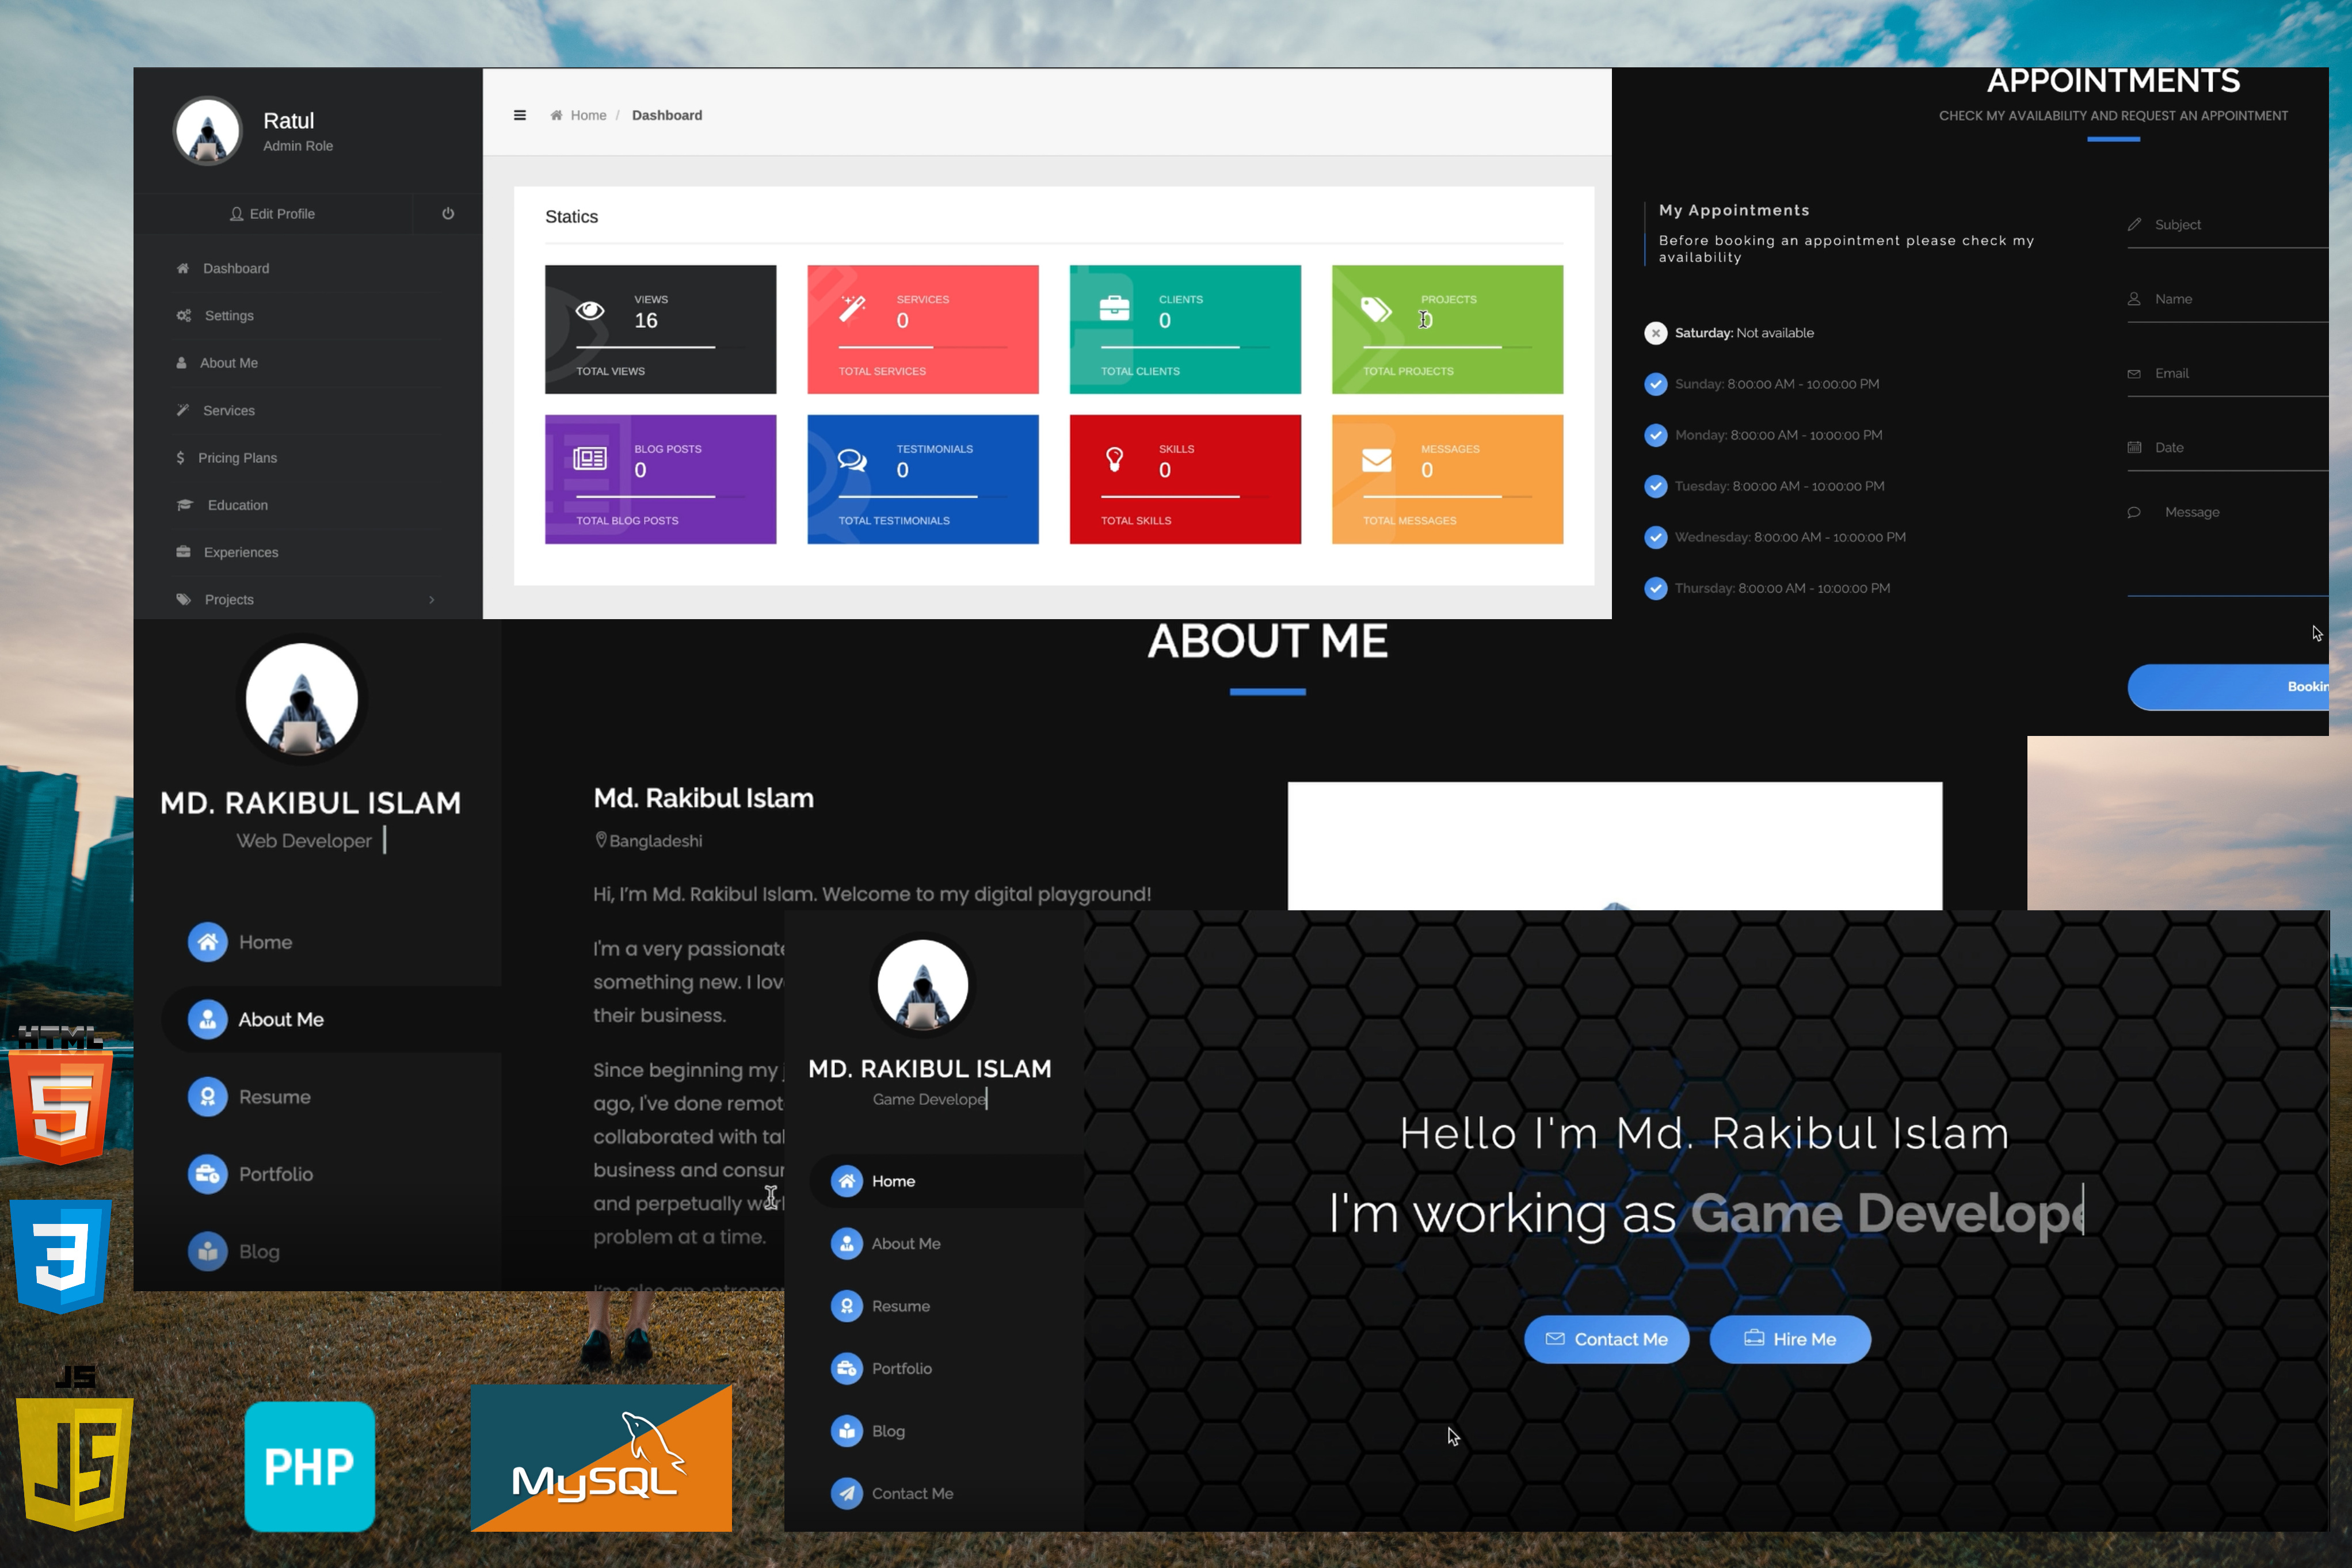Expand the Projects sidebar submenu arrow
Screen dimensions: 2352x1568
pyautogui.click(x=432, y=600)
